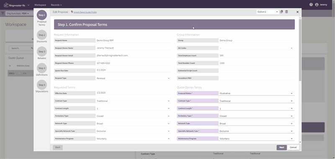Open Quote Option Specialty Network Type dropdown
The width and height of the screenshot is (335, 159).
[x=256, y=131]
